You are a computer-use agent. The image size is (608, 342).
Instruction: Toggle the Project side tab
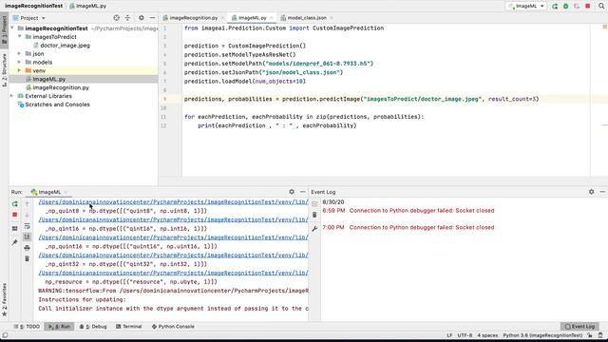click(x=4, y=29)
